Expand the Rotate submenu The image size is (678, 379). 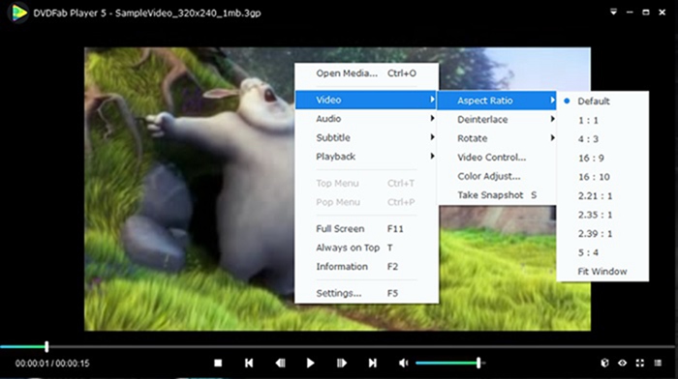[497, 138]
